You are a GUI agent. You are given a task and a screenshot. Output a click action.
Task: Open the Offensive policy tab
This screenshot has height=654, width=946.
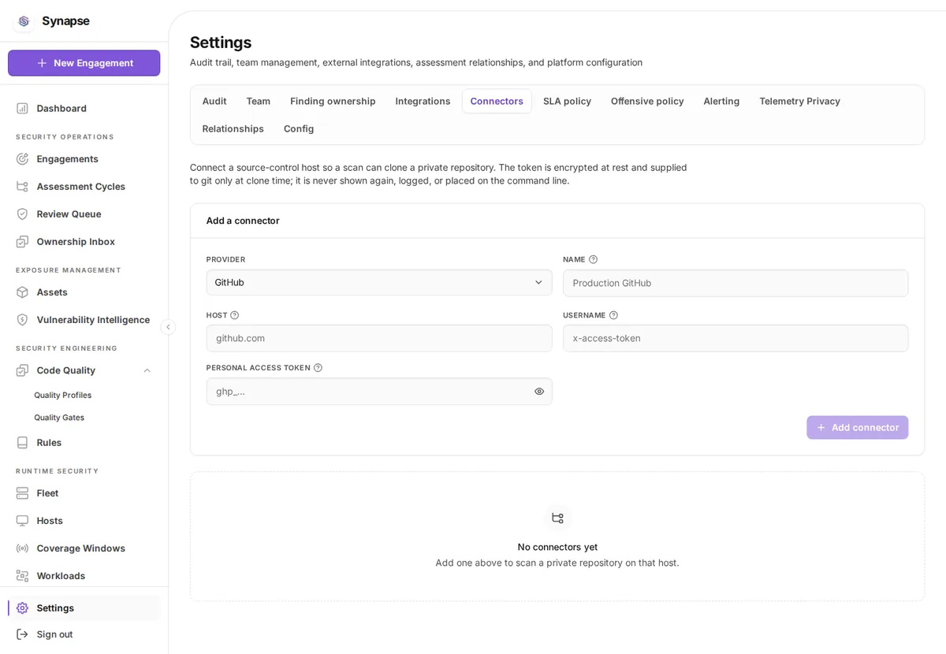tap(647, 101)
